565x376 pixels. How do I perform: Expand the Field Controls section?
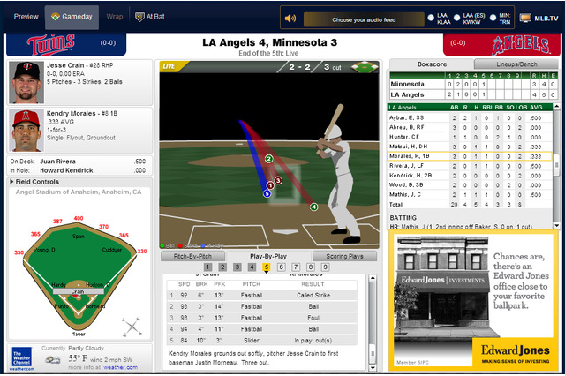pyautogui.click(x=34, y=182)
